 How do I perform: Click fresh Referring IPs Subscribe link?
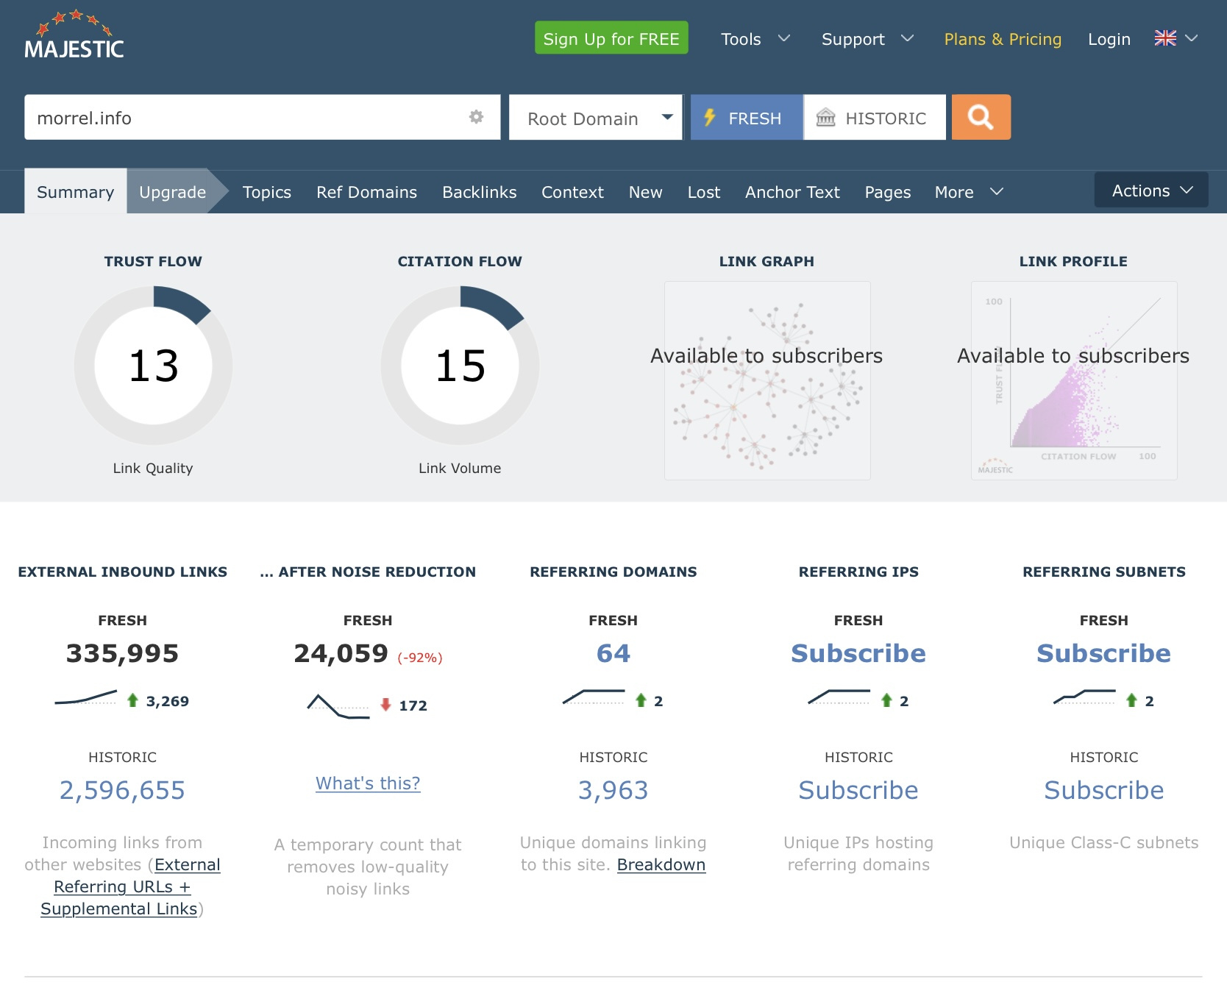tap(858, 653)
